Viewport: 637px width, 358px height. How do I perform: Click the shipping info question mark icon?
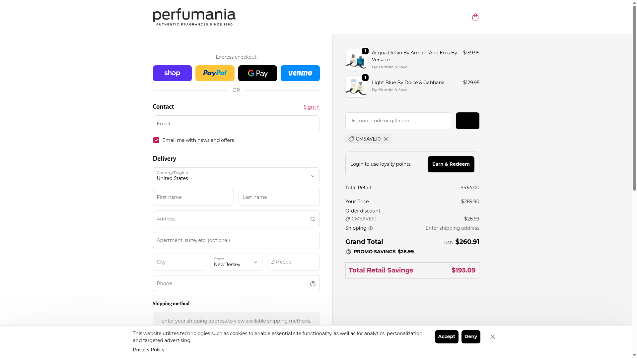point(371,228)
